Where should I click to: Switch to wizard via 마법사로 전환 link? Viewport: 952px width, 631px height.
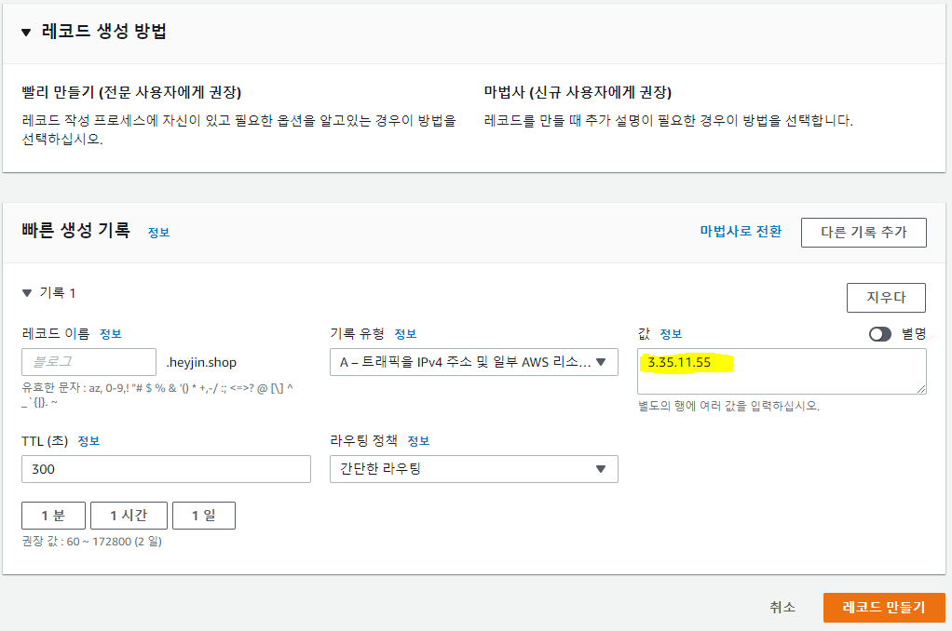tap(741, 232)
